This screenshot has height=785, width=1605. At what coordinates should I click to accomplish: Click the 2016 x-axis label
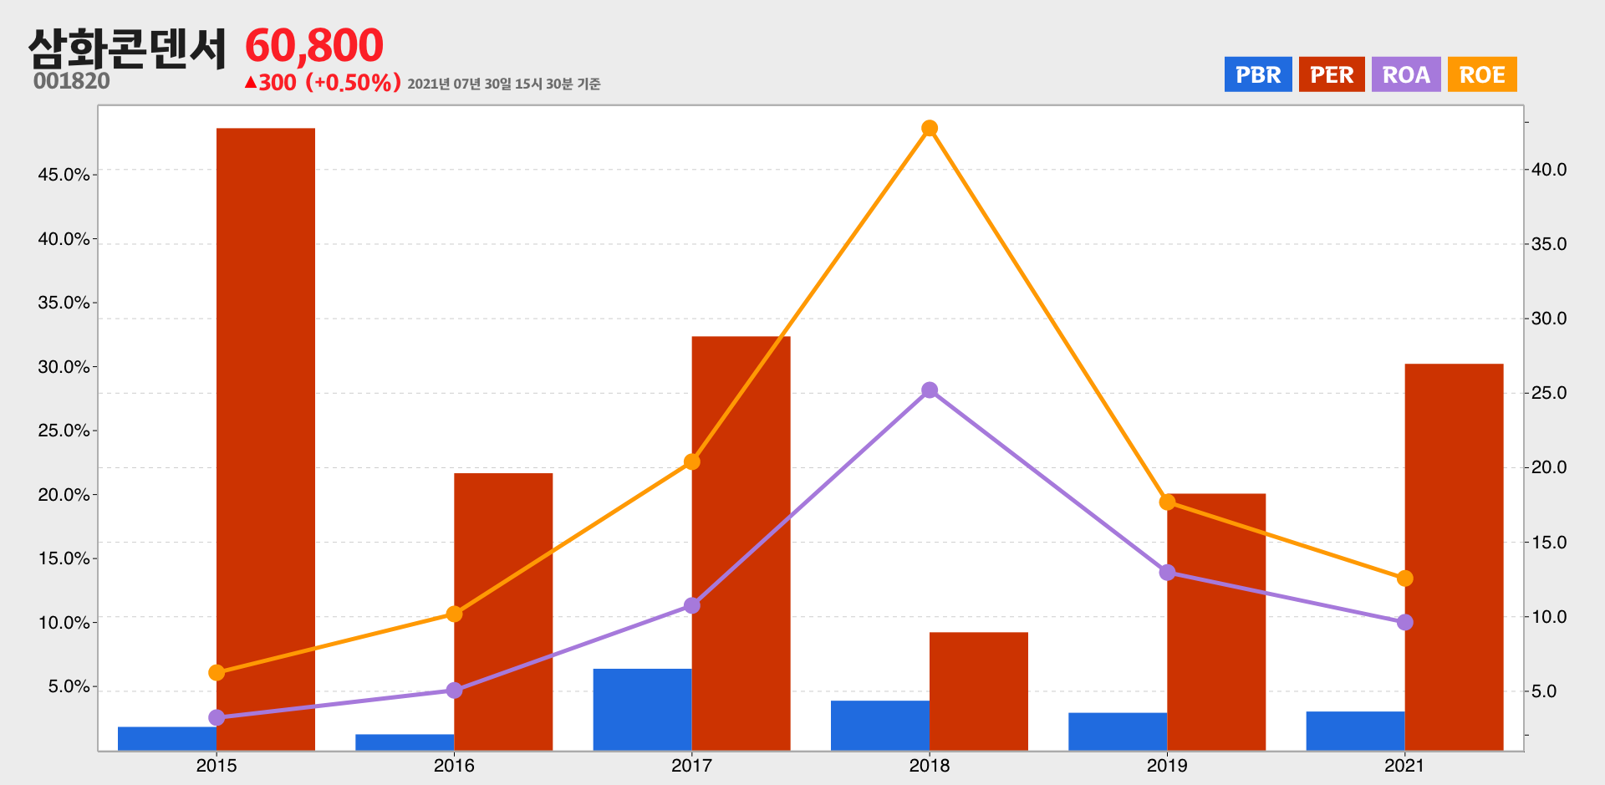[454, 766]
